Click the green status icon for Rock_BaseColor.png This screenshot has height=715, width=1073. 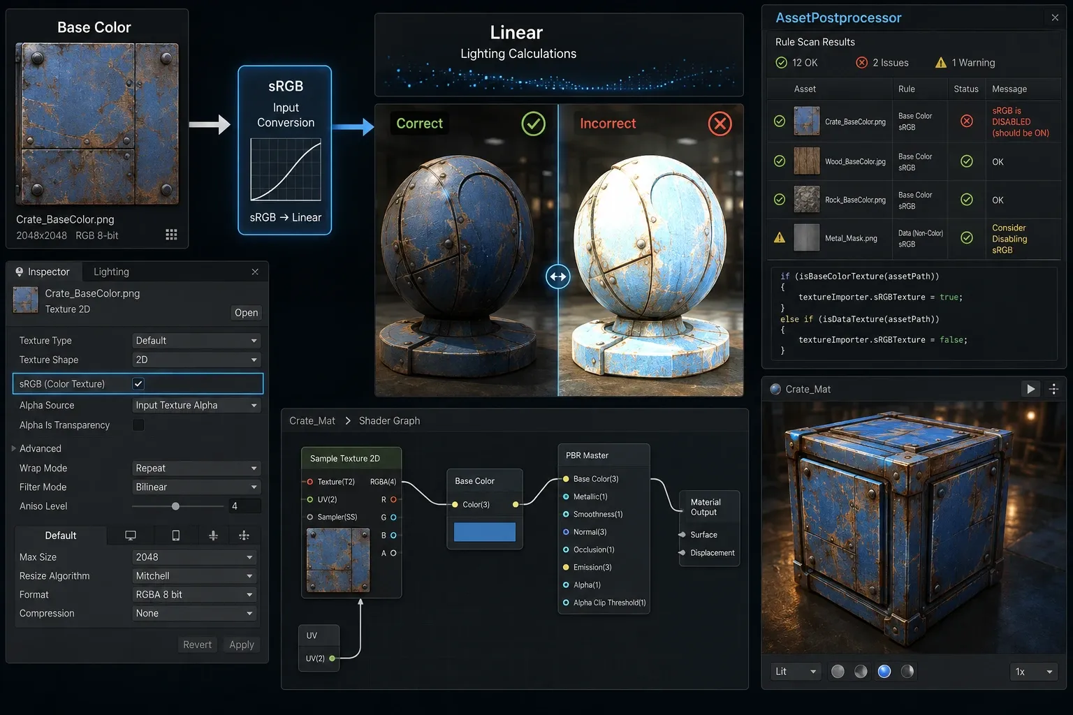[967, 200]
